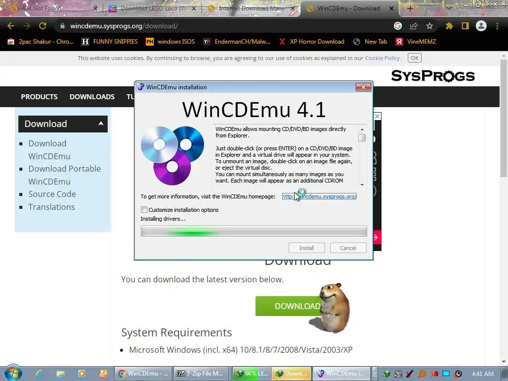Click the address bar URL field
Viewport: 508px width, 381px height.
pyautogui.click(x=224, y=26)
